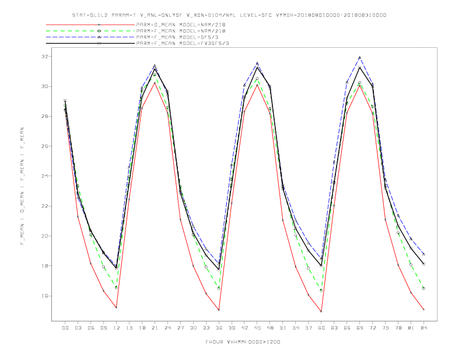
Task: Click the x-axis tick label 72
Action: pos(372,328)
